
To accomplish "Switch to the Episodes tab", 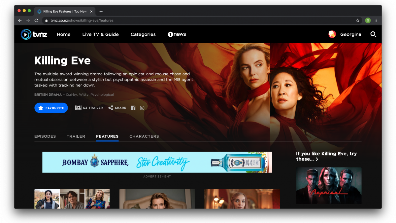I will [x=45, y=136].
